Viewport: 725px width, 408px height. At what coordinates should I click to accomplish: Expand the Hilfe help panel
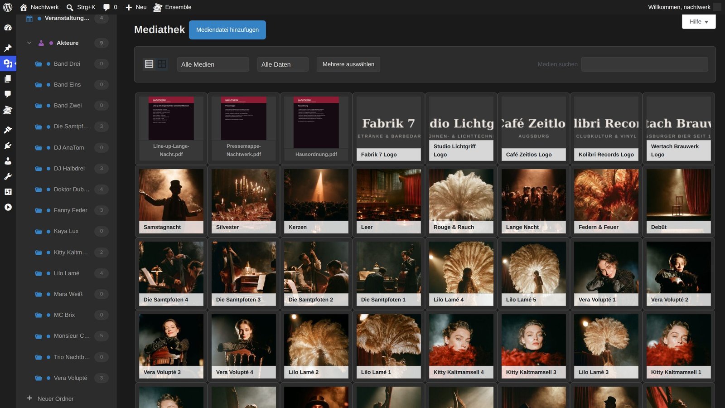click(x=699, y=22)
